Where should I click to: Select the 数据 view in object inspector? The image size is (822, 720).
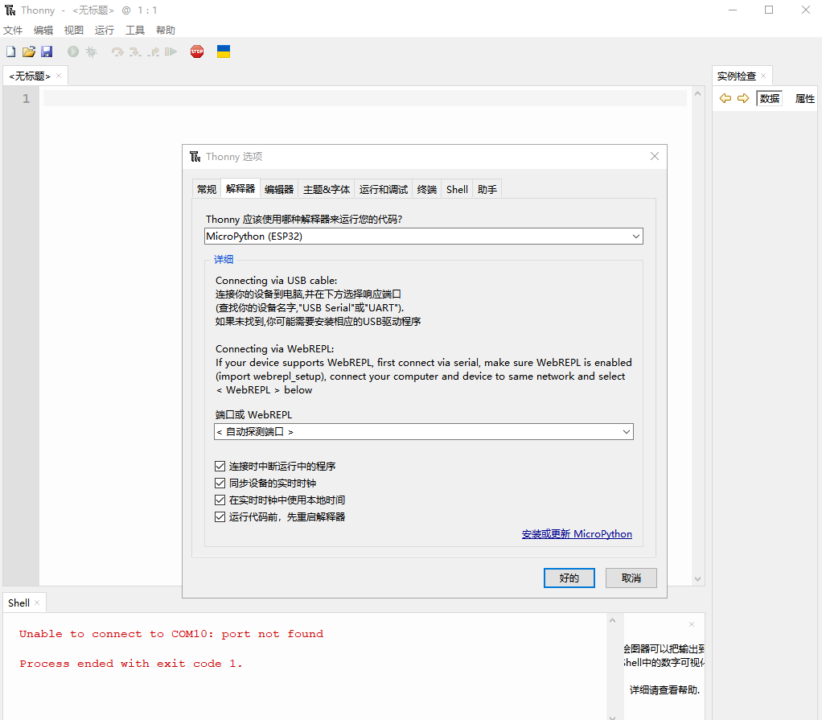pos(770,99)
